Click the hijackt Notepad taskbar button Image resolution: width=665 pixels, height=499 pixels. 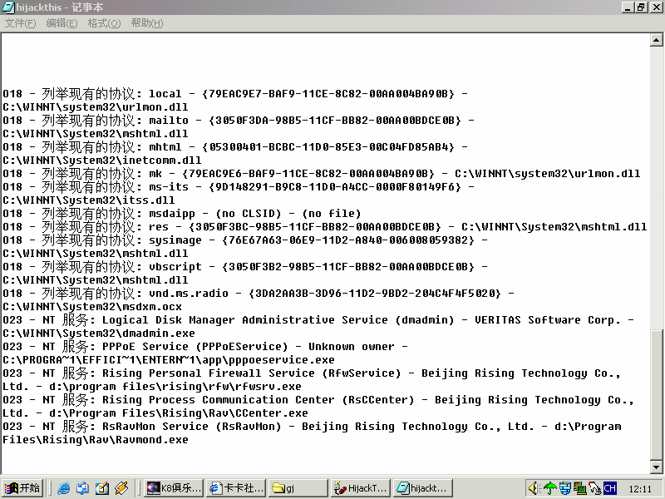(423, 488)
